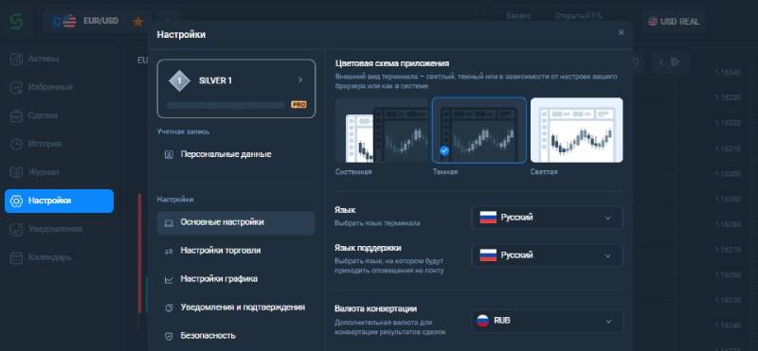The height and width of the screenshot is (351, 758).
Task: Open Уведомления и подтверждения section
Action: 236,307
